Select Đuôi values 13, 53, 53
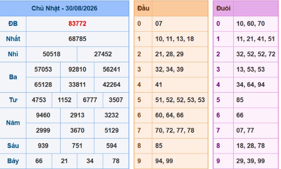This screenshot has height=169, width=281. (x=250, y=70)
